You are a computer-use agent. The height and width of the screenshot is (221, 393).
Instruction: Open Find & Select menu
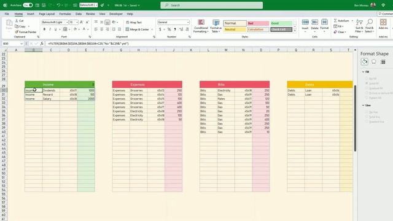tap(370, 26)
